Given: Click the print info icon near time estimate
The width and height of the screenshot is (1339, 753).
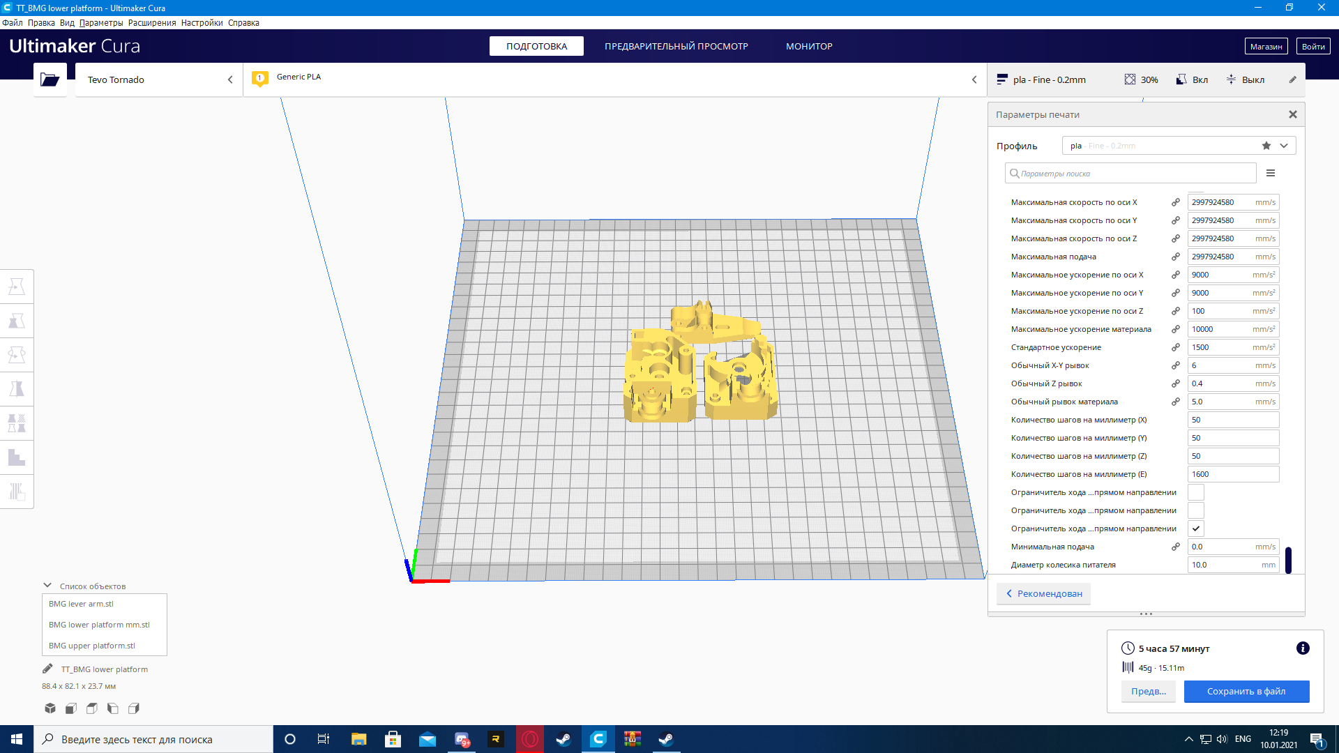Looking at the screenshot, I should 1302,648.
